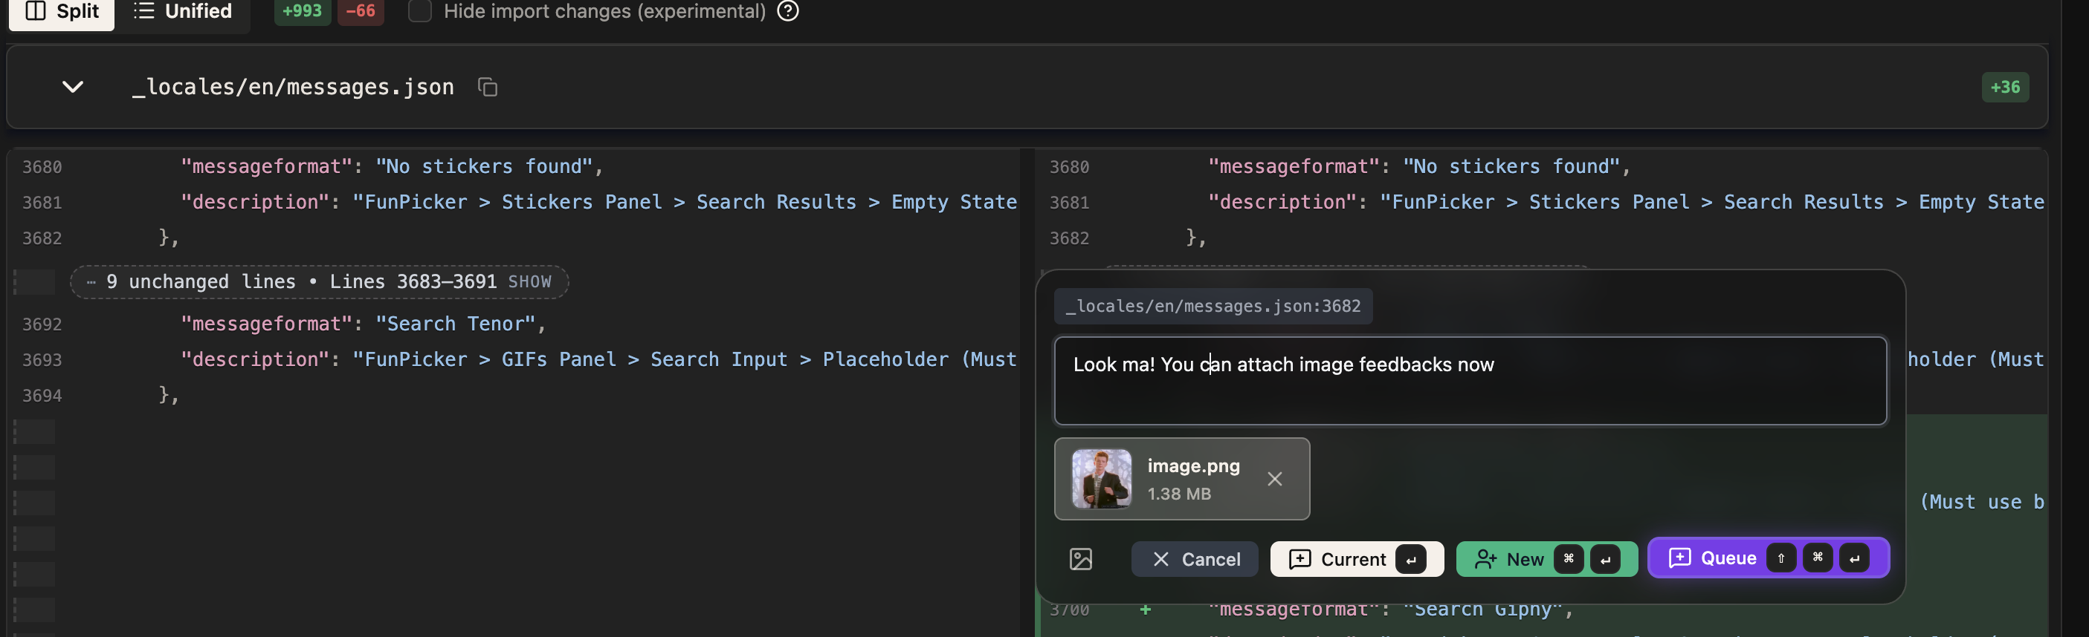This screenshot has height=637, width=2089.
Task: Open help icon for import changes
Action: coord(787,11)
